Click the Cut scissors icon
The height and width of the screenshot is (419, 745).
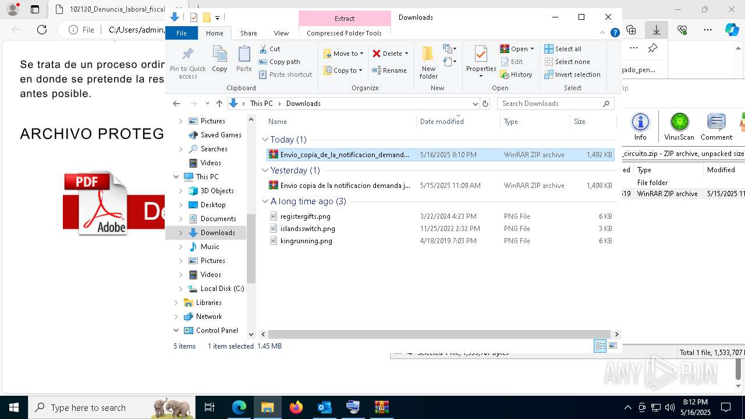263,49
